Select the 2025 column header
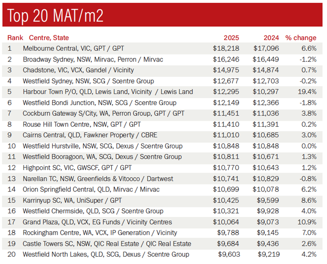Viewport: 327px width, 264px height. [231, 38]
